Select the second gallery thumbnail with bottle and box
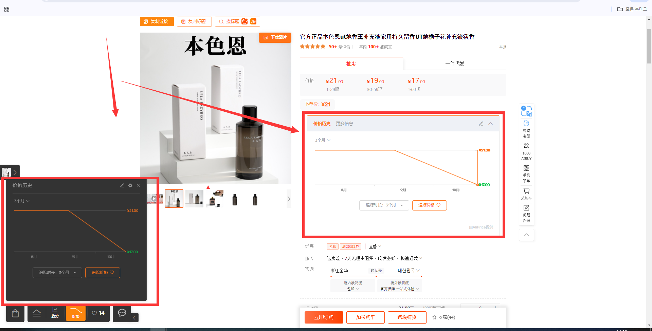Screen dimensions: 652x331 tap(194, 199)
